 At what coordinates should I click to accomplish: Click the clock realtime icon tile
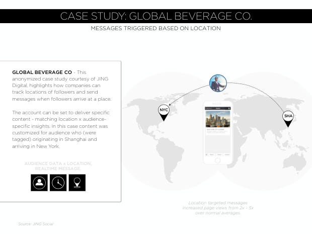(x=58, y=183)
